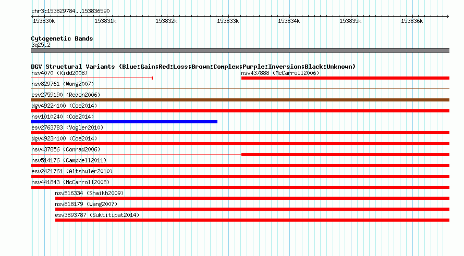
Task: Click the esv2759190 (Redon2006) label
Action: 66,95
